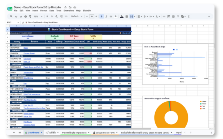Open the Default font family dropdown

click(77, 17)
